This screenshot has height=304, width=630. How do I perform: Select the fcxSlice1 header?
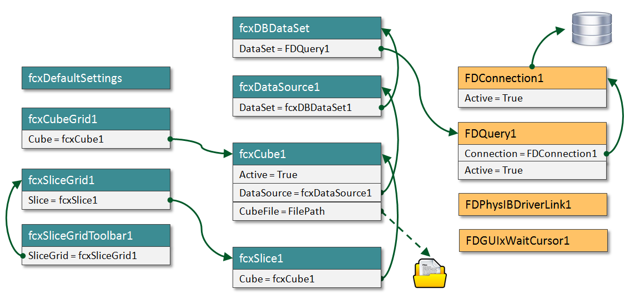point(307,258)
